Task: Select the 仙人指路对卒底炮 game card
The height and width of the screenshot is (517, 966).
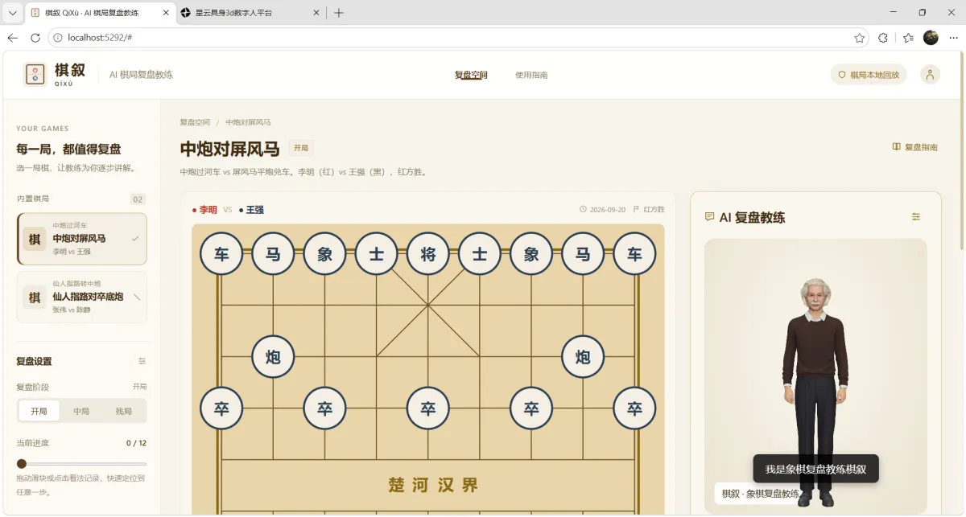Action: tap(81, 297)
